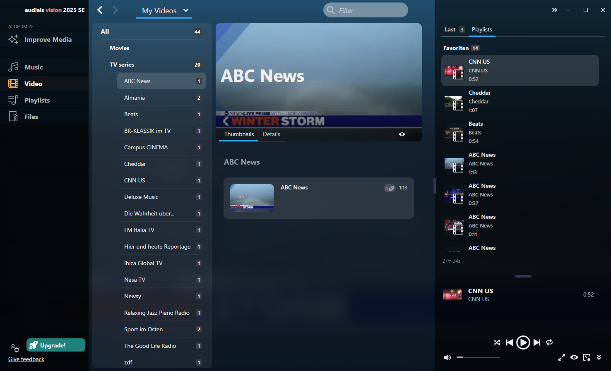Play ABC News 0:11 playlist entry
The width and height of the screenshot is (611, 371).
coord(520,225)
